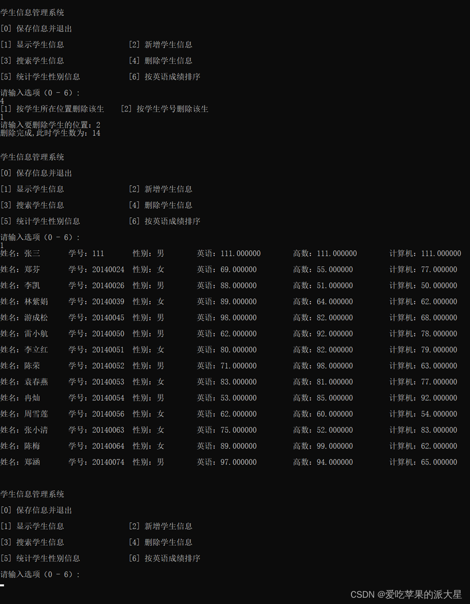Image resolution: width=470 pixels, height=604 pixels.
Task: Click student ID 111 in 张三's row
Action: click(98, 254)
